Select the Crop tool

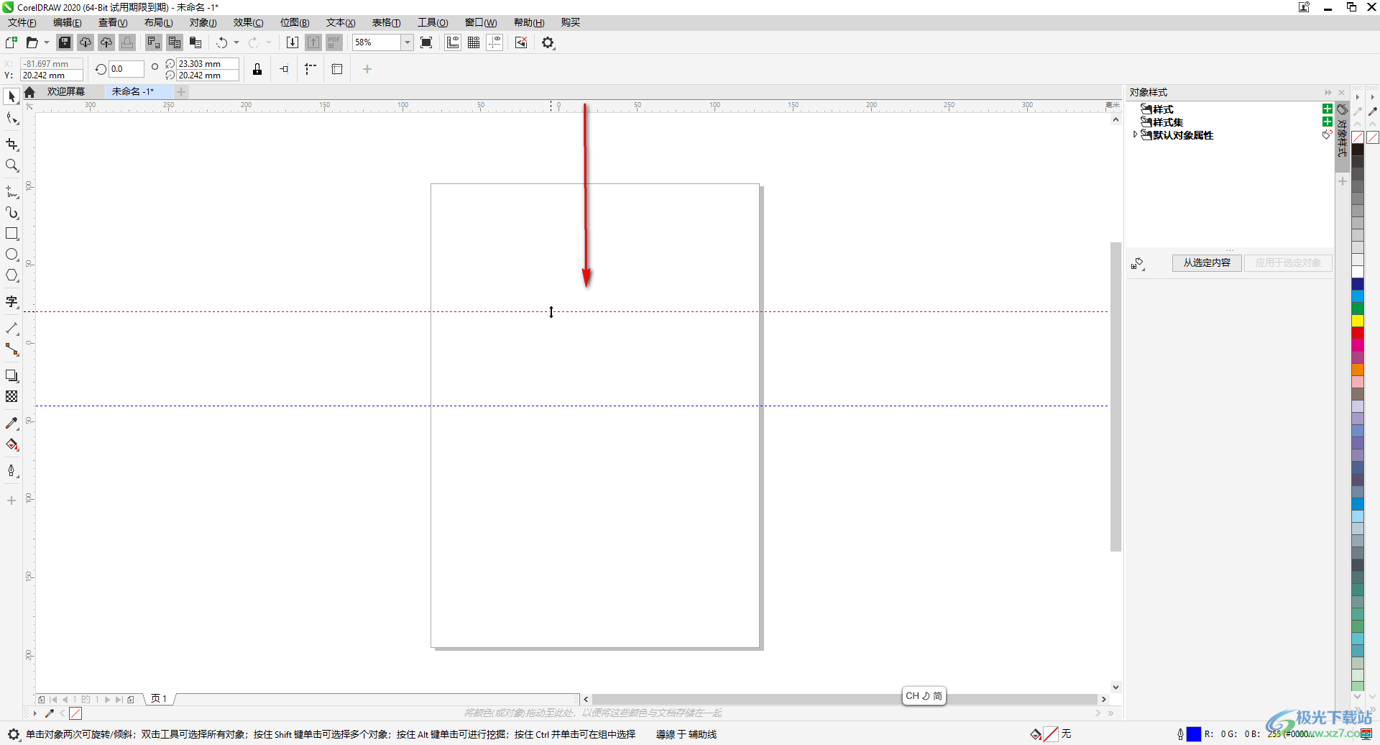(x=11, y=145)
